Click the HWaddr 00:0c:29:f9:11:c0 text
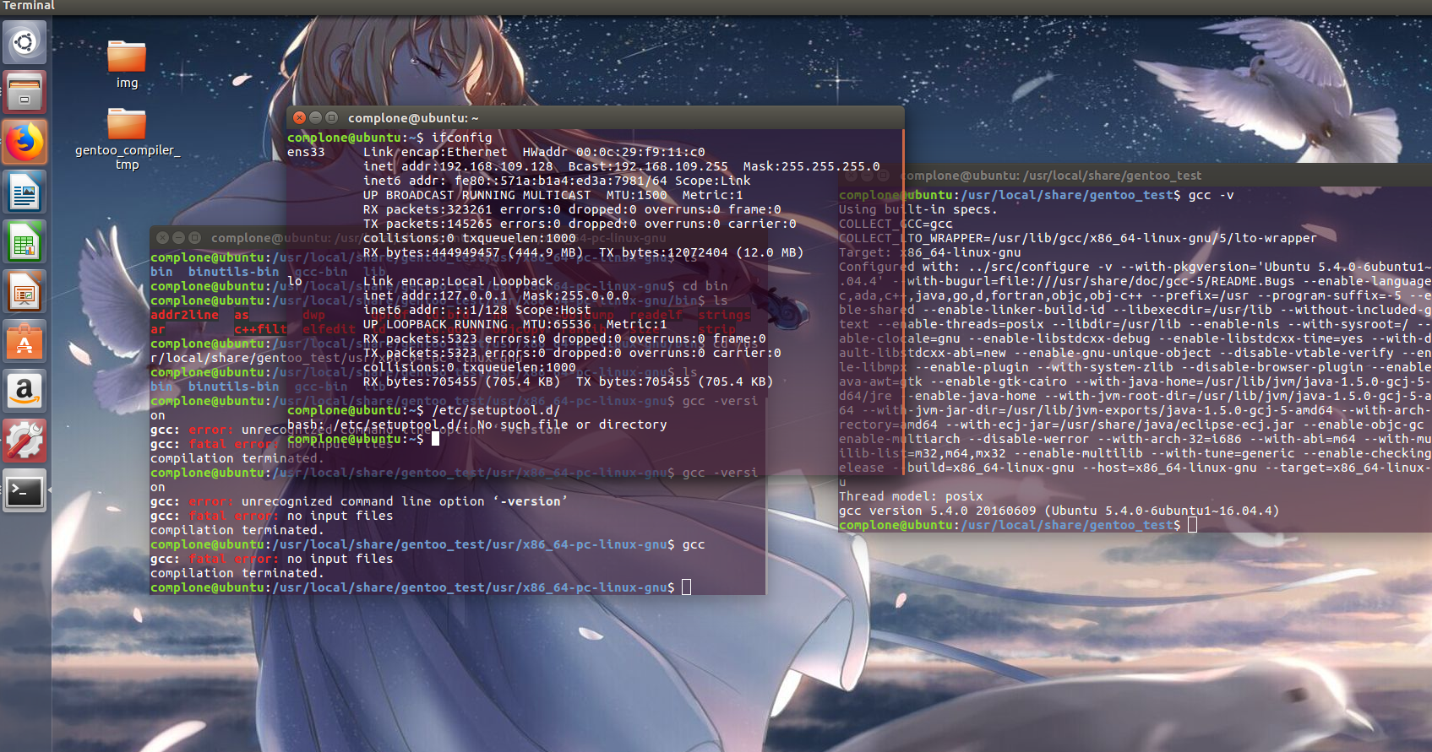1432x752 pixels. click(613, 152)
